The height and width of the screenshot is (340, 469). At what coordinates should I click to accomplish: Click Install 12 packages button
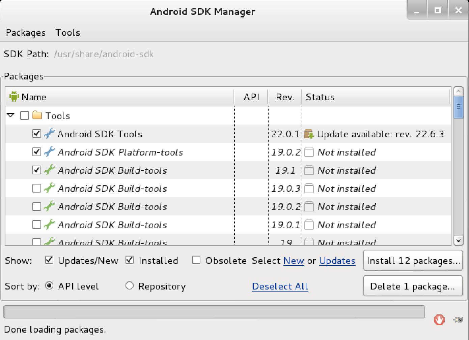[x=413, y=261]
